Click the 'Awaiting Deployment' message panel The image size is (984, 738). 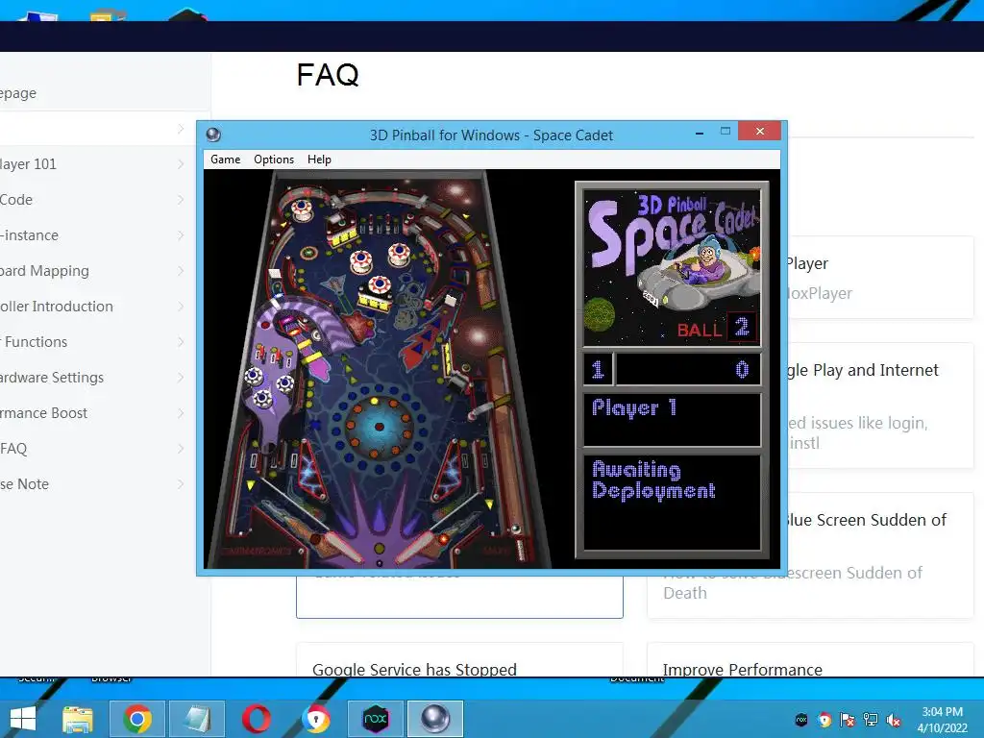coord(672,503)
